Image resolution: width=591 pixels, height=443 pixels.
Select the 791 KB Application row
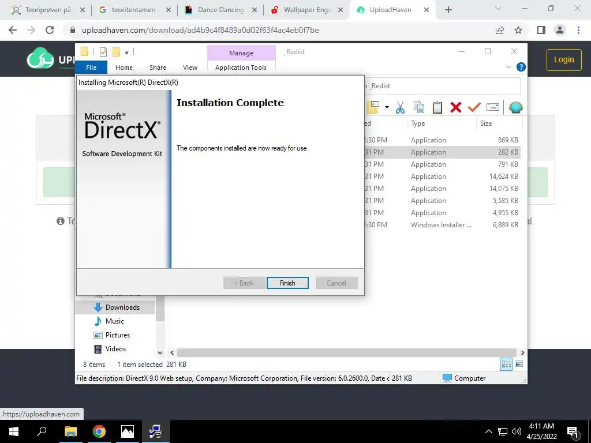(443, 164)
